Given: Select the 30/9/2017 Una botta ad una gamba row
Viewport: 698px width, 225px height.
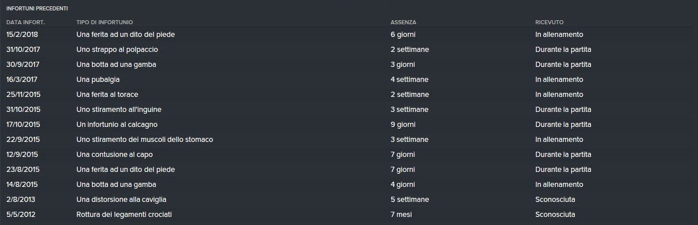Looking at the screenshot, I should pyautogui.click(x=349, y=65).
